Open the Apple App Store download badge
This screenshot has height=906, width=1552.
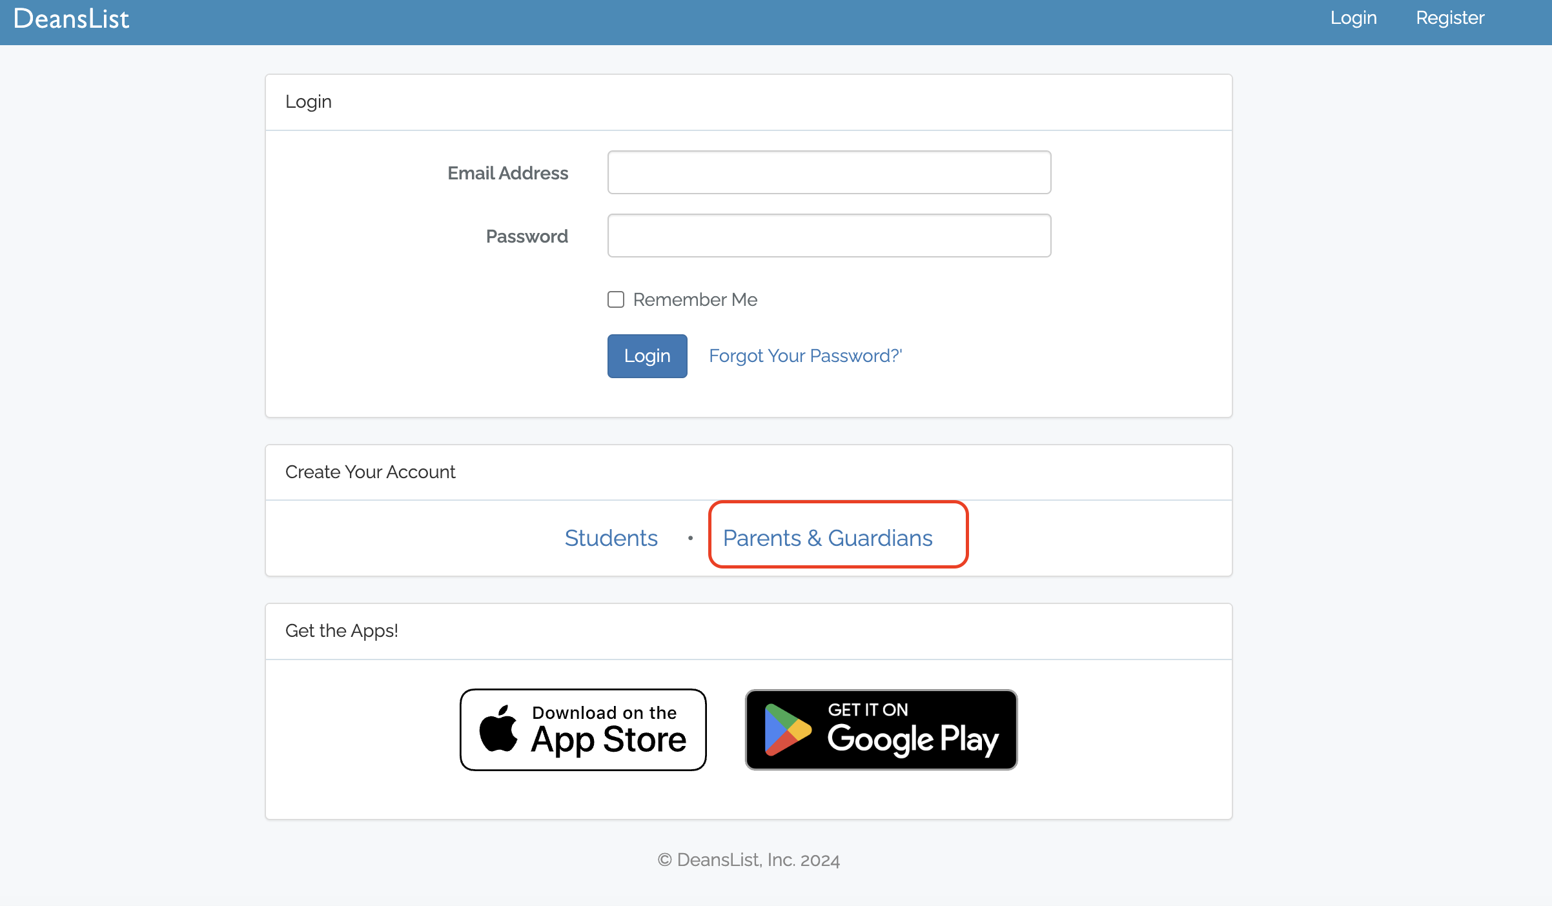pos(583,730)
